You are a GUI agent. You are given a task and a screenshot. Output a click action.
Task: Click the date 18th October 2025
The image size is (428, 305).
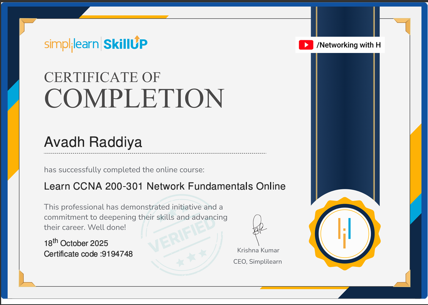[x=76, y=243]
